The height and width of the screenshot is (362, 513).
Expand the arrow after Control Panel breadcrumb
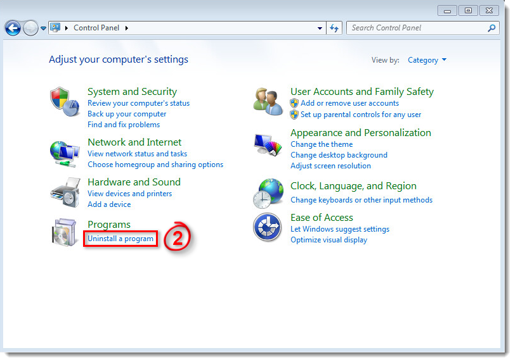pos(126,28)
